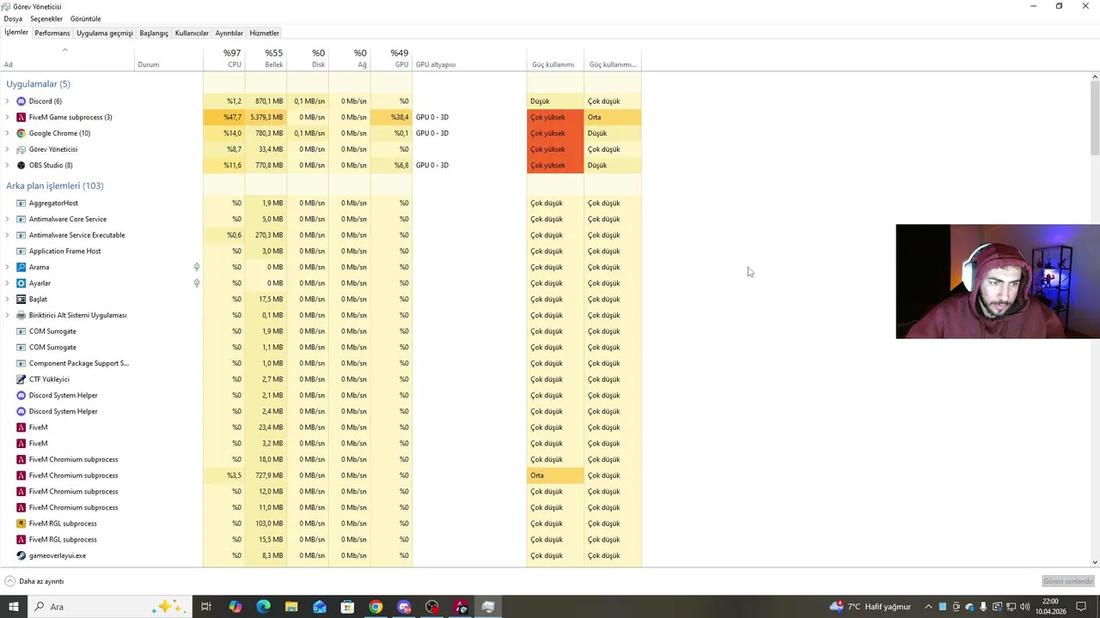Open File Explorer from the taskbar
The image size is (1100, 618).
coord(291,607)
